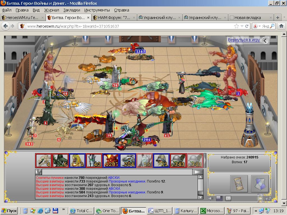Close the 'Битва. Герои Во...' tab
The width and height of the screenshot is (287, 215).
click(88, 18)
